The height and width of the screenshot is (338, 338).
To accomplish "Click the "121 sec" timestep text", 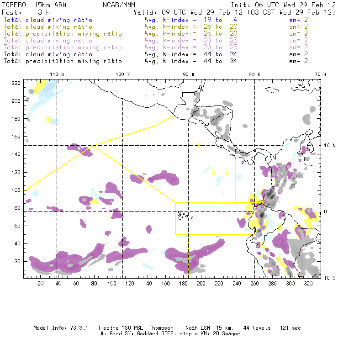I will 290,328.
